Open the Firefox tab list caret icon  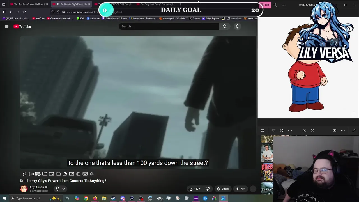point(4,4)
